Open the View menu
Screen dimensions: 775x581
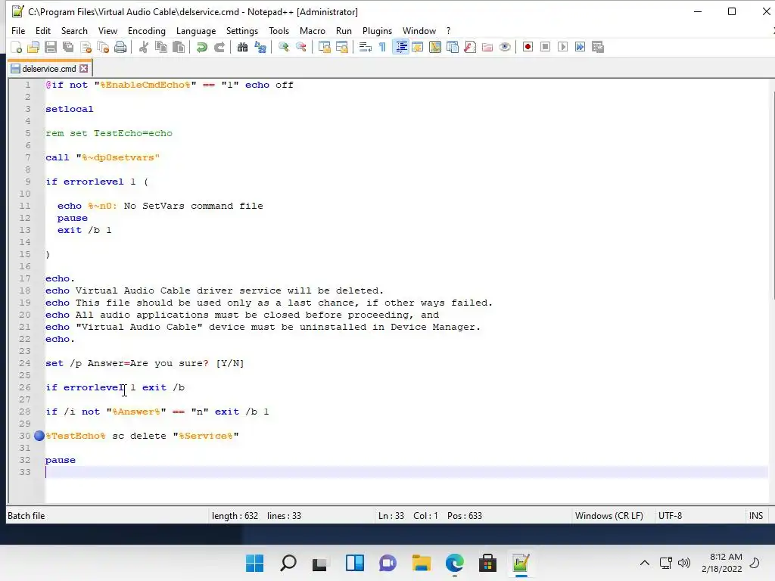point(107,30)
